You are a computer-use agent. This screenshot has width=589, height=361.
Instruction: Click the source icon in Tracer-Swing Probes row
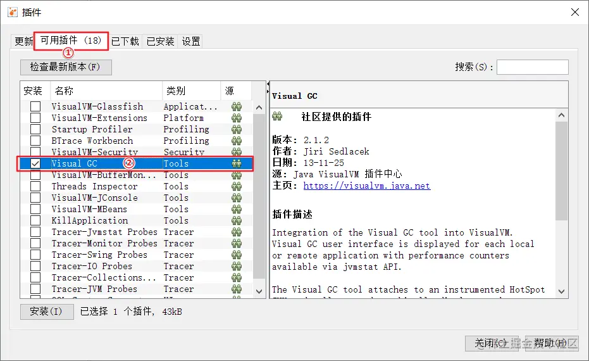pyautogui.click(x=237, y=255)
